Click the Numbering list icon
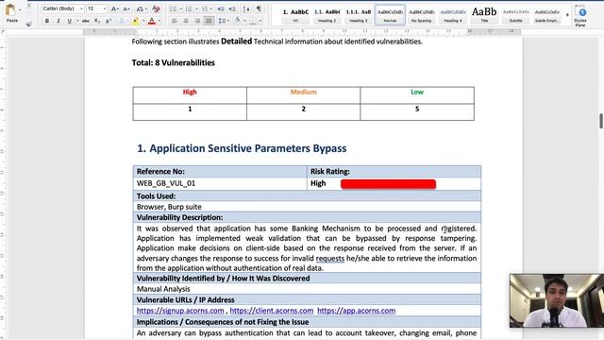The image size is (604, 340). pos(189,8)
